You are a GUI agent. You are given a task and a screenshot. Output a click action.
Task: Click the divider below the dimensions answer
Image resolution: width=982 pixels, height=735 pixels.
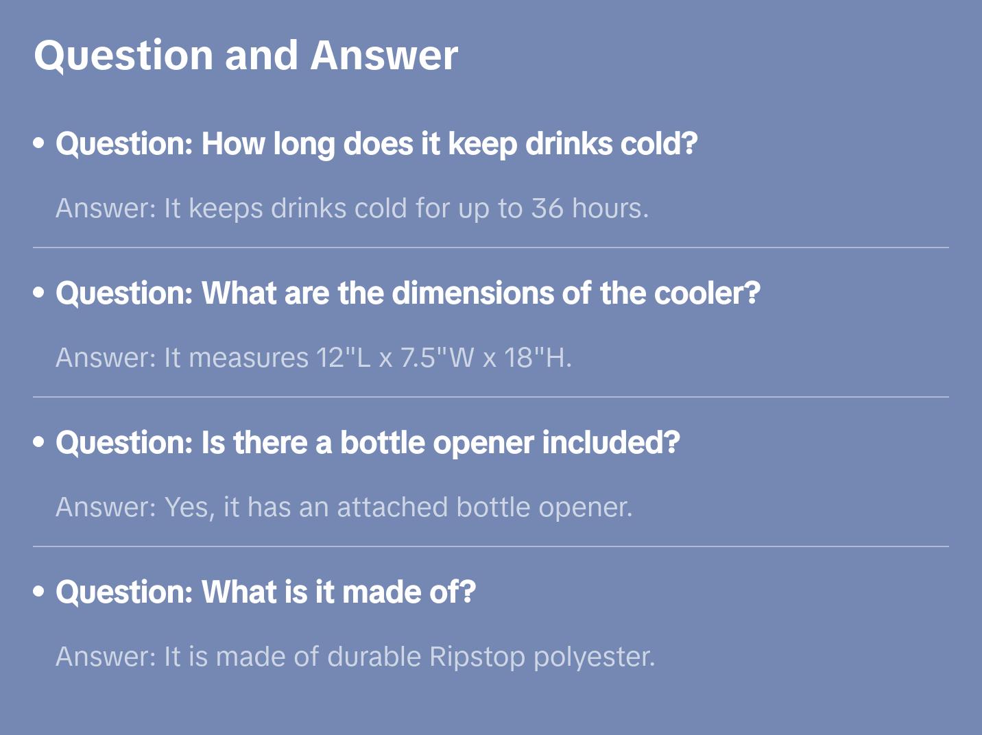coord(491,397)
